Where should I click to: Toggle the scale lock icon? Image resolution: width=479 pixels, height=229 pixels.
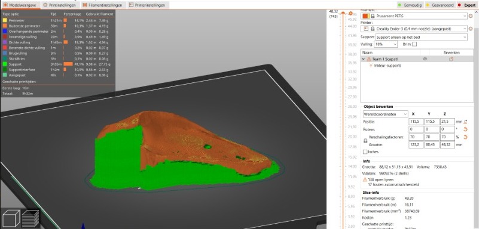pos(365,141)
